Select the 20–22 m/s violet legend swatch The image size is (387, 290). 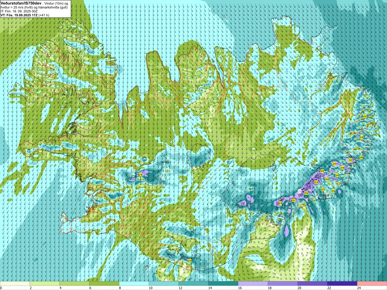coord(313,284)
